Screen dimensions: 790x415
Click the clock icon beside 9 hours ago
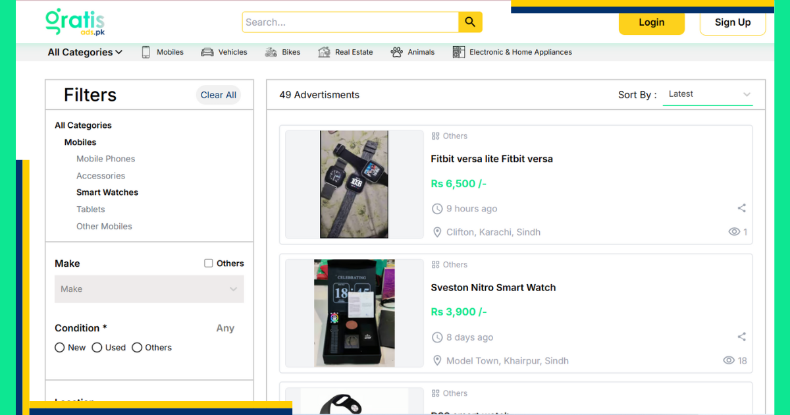pyautogui.click(x=437, y=209)
